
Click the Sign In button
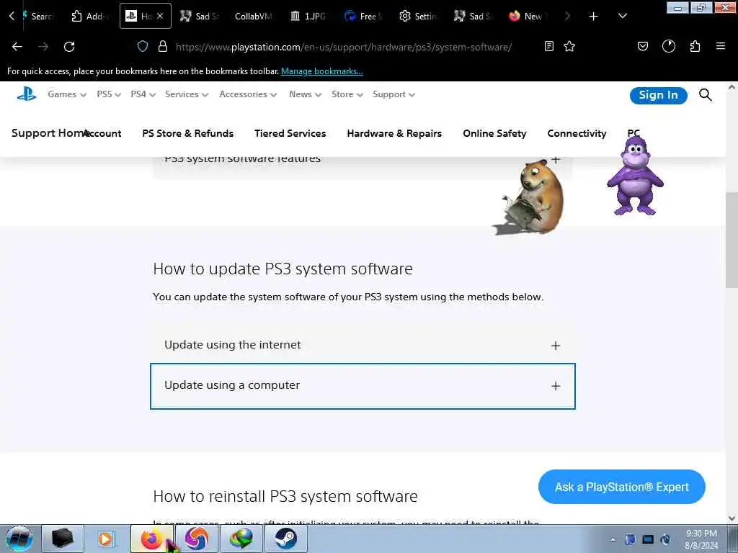658,95
